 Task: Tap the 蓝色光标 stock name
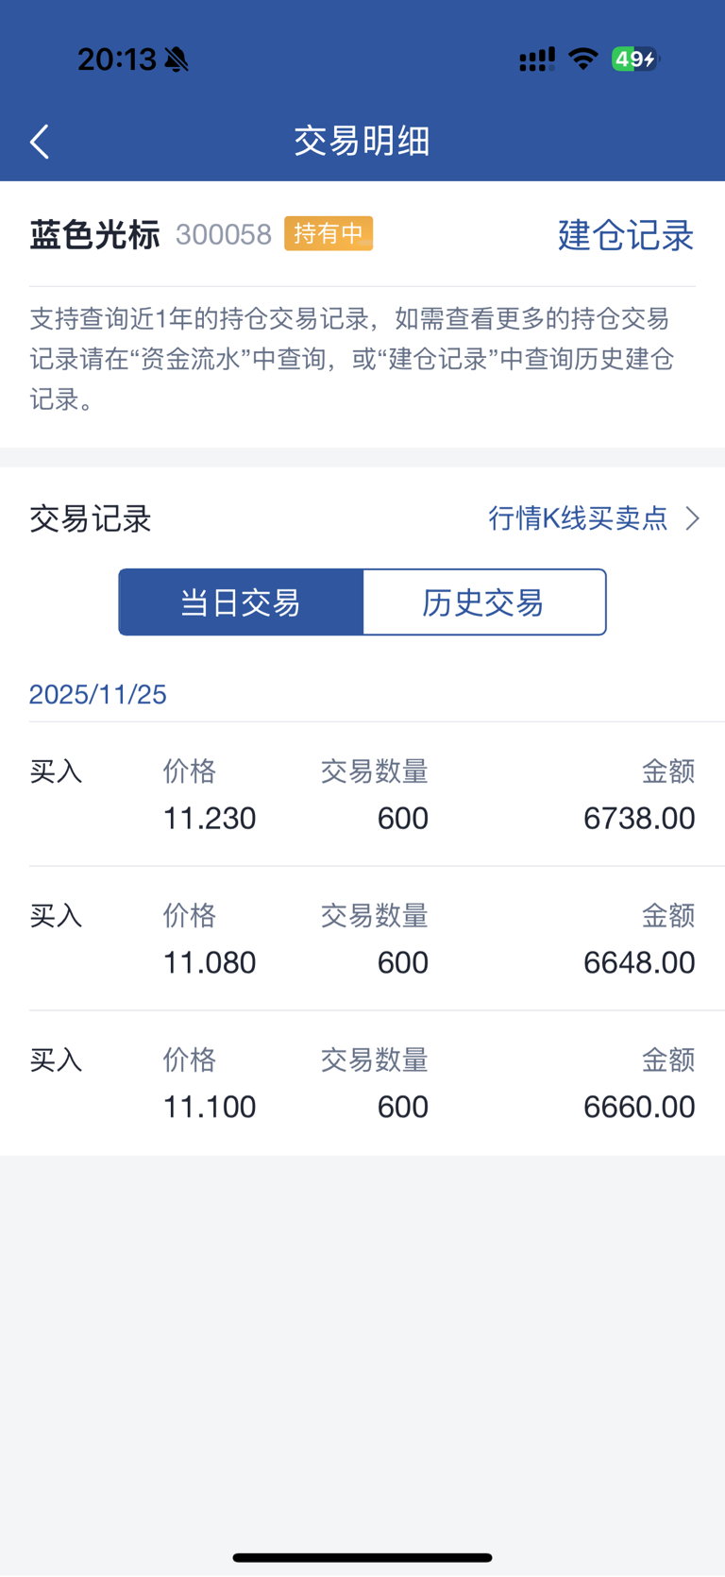pyautogui.click(x=94, y=234)
